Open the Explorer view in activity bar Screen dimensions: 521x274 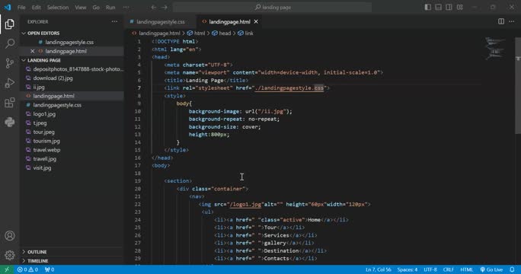(10, 24)
